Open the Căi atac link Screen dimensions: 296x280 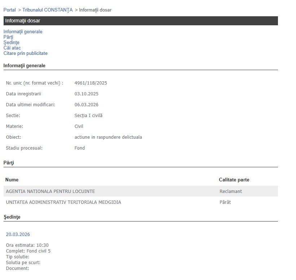click(12, 48)
